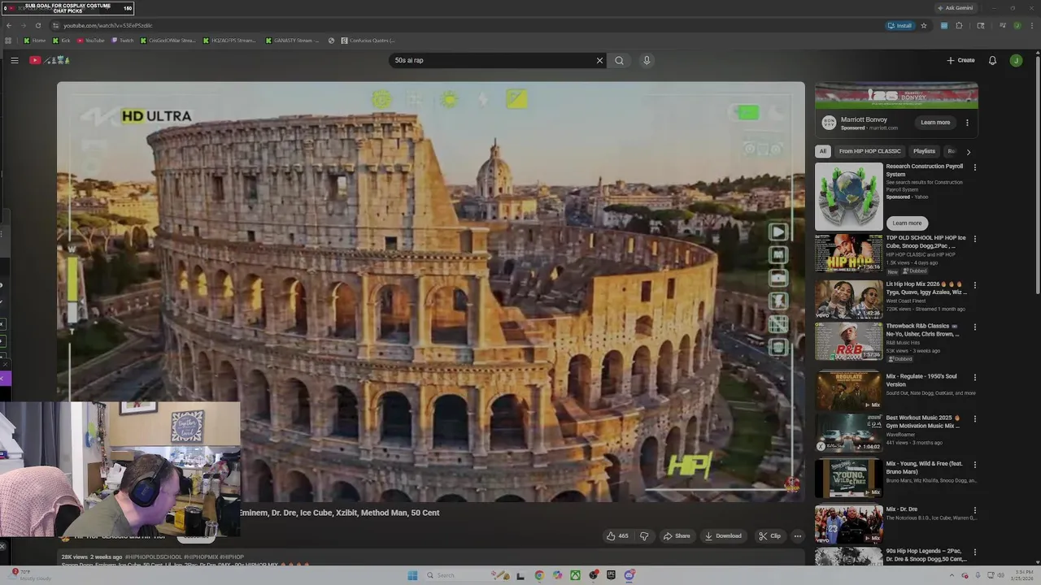Open options for Research Construction Payroll ad
1041x585 pixels.
[x=975, y=167]
